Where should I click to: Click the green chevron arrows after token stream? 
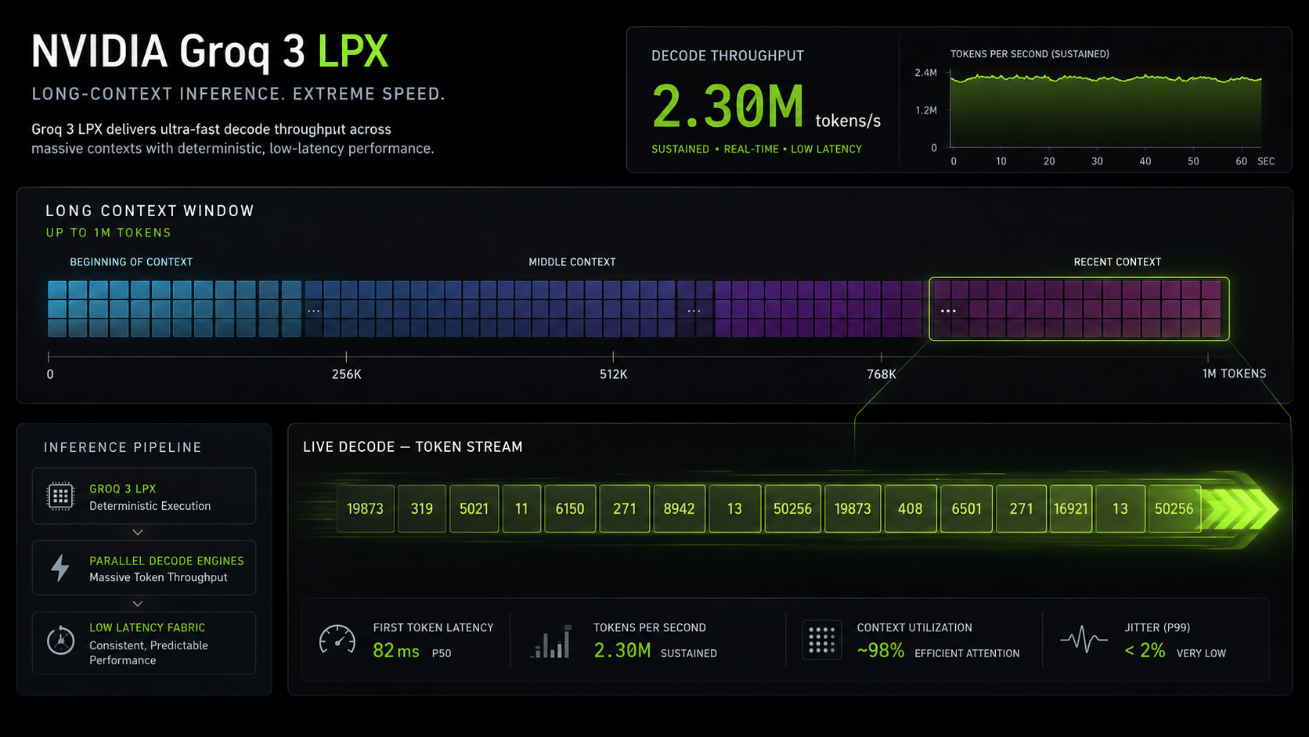coord(1240,509)
